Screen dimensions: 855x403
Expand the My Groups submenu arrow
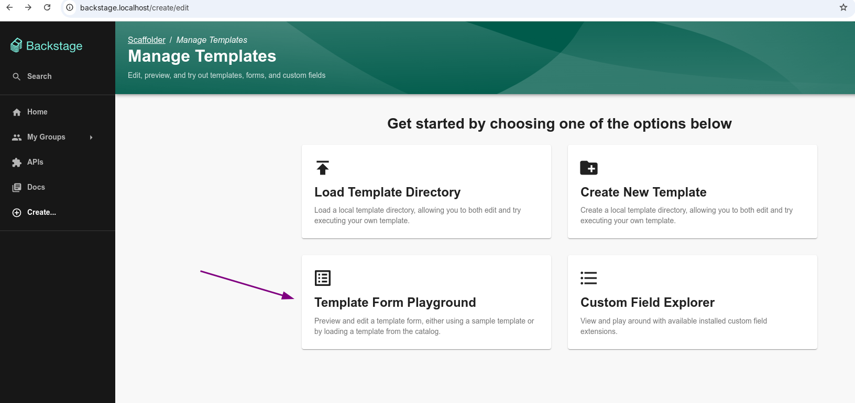click(91, 137)
